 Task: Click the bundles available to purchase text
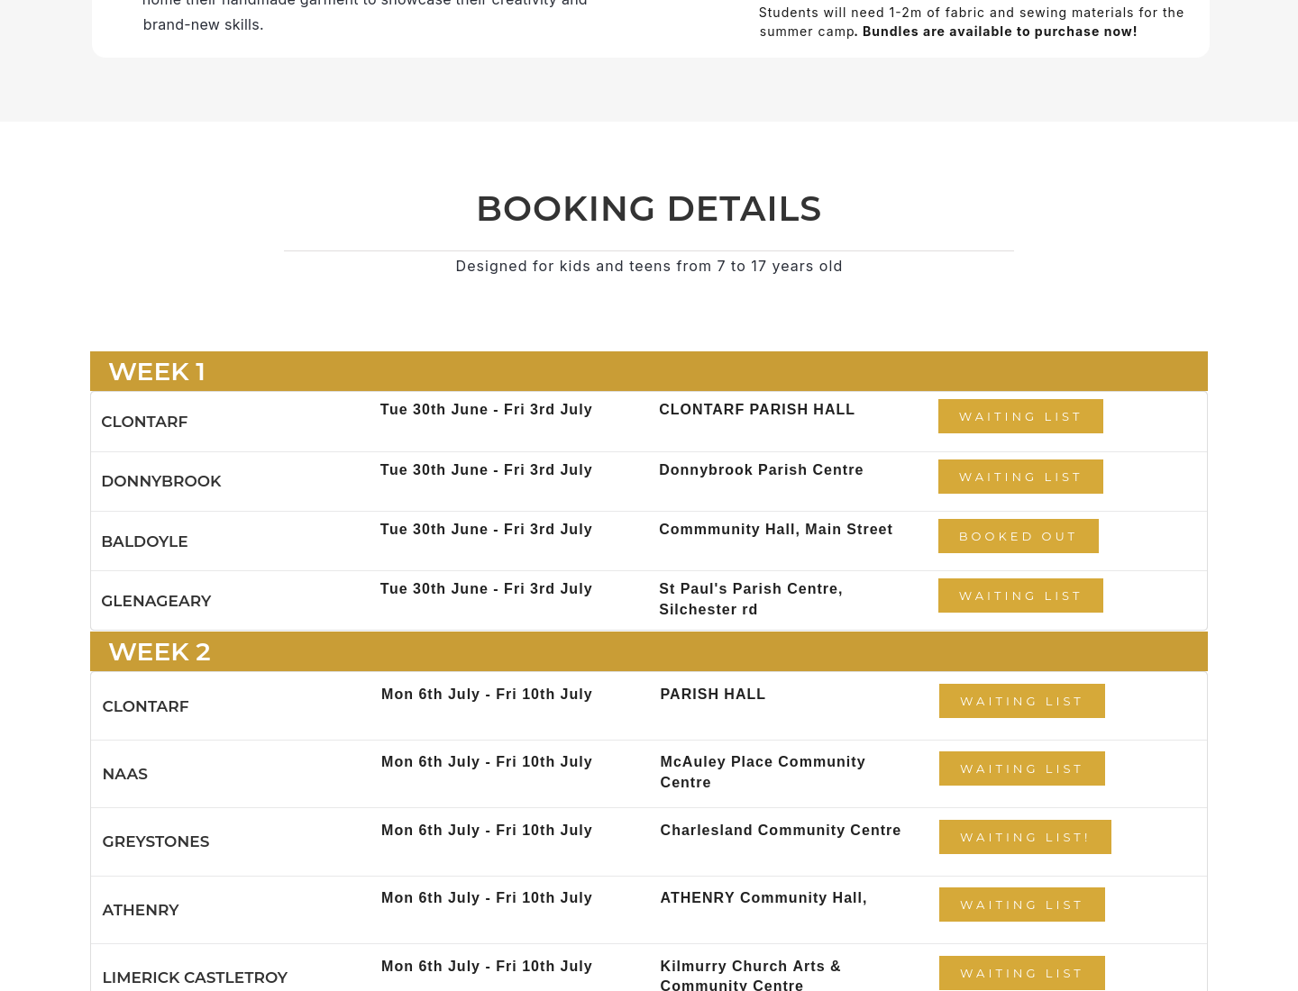(x=1000, y=32)
